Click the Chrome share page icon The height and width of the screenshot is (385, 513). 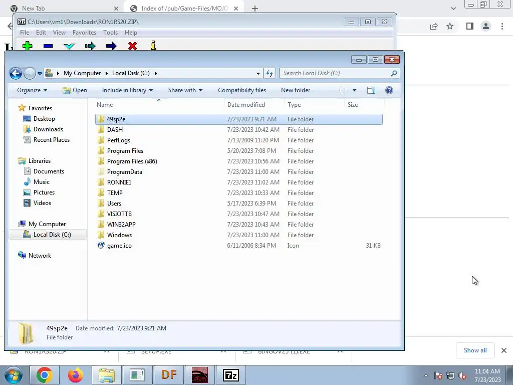coord(434,26)
